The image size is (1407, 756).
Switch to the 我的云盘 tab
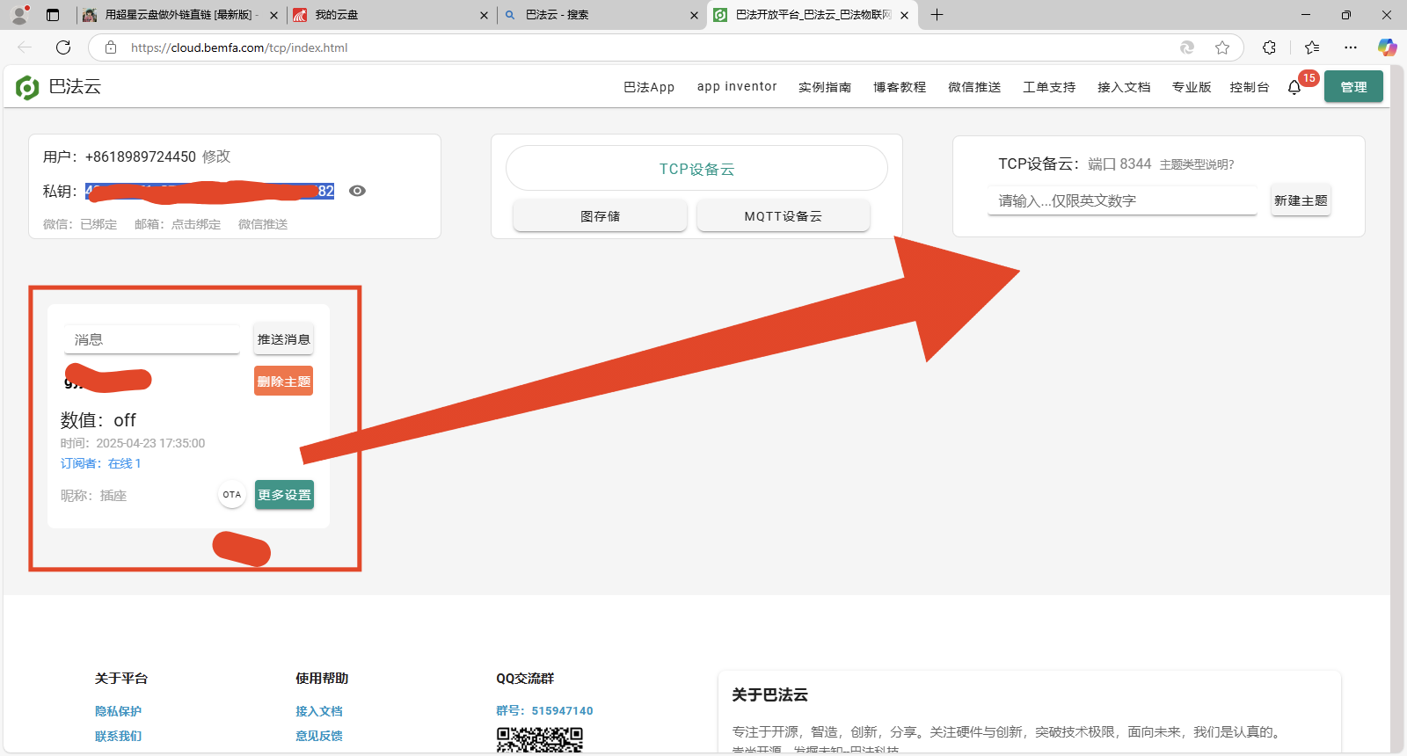(390, 15)
